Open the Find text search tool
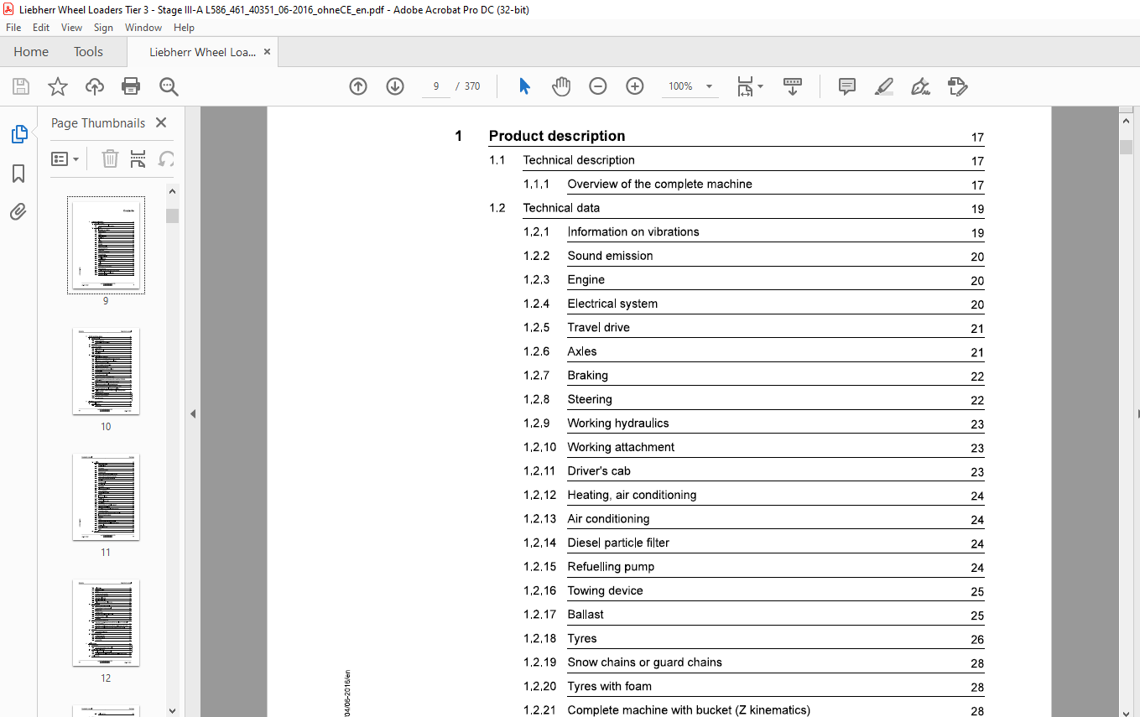 coord(169,86)
